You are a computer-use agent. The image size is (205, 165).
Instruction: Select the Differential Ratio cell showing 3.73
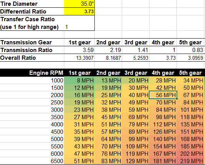tap(79, 12)
